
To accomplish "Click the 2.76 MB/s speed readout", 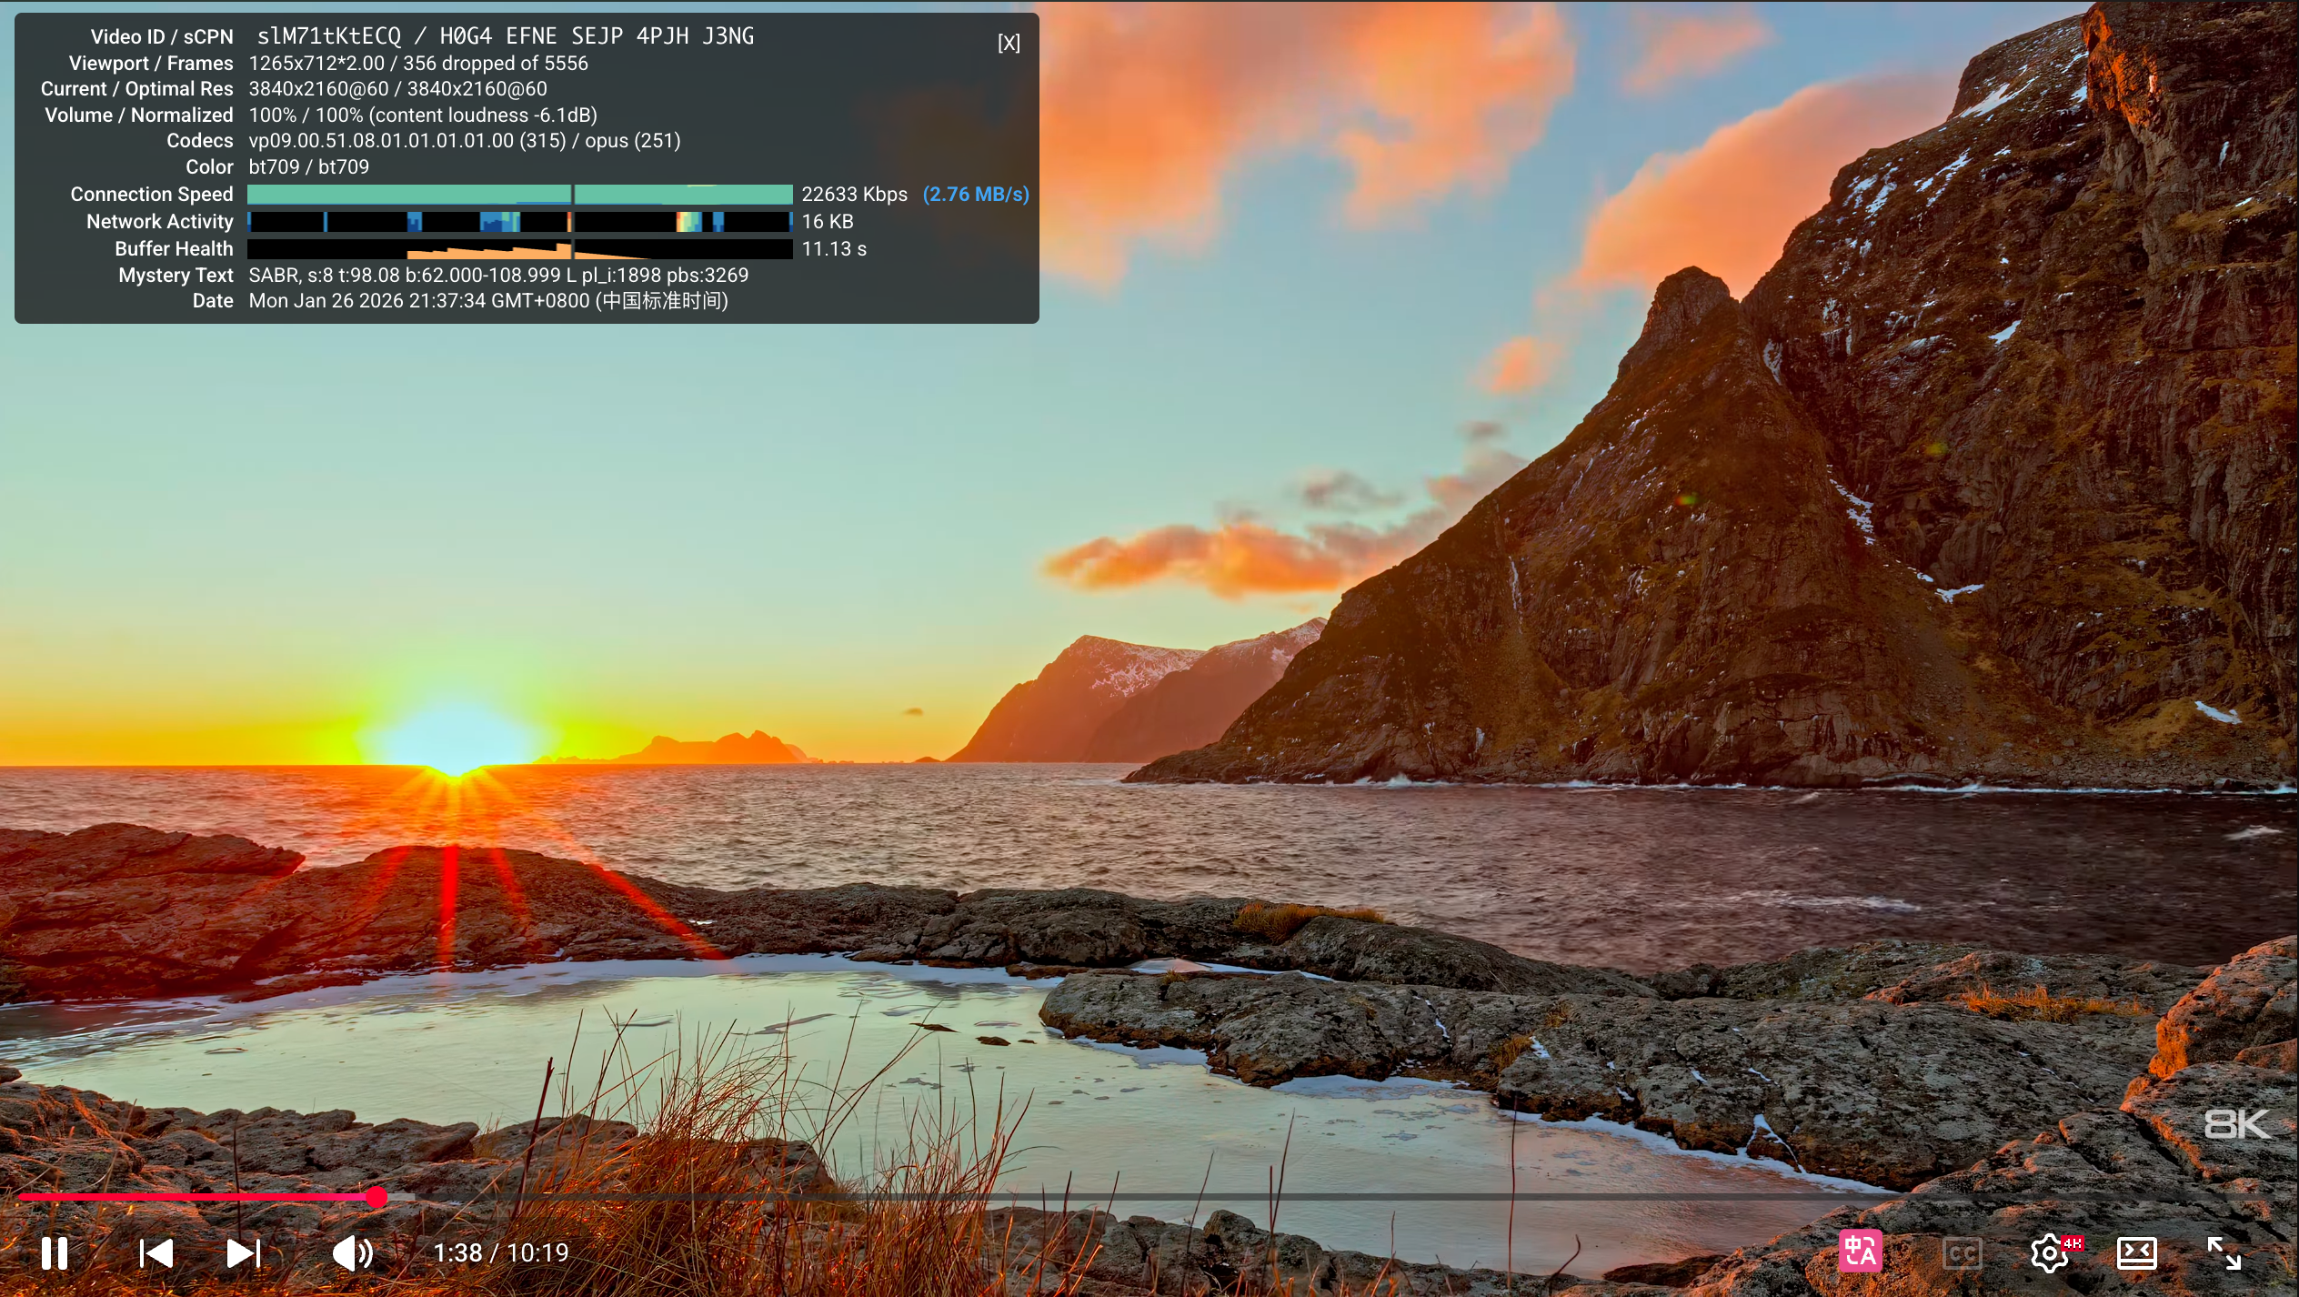I will (x=976, y=195).
